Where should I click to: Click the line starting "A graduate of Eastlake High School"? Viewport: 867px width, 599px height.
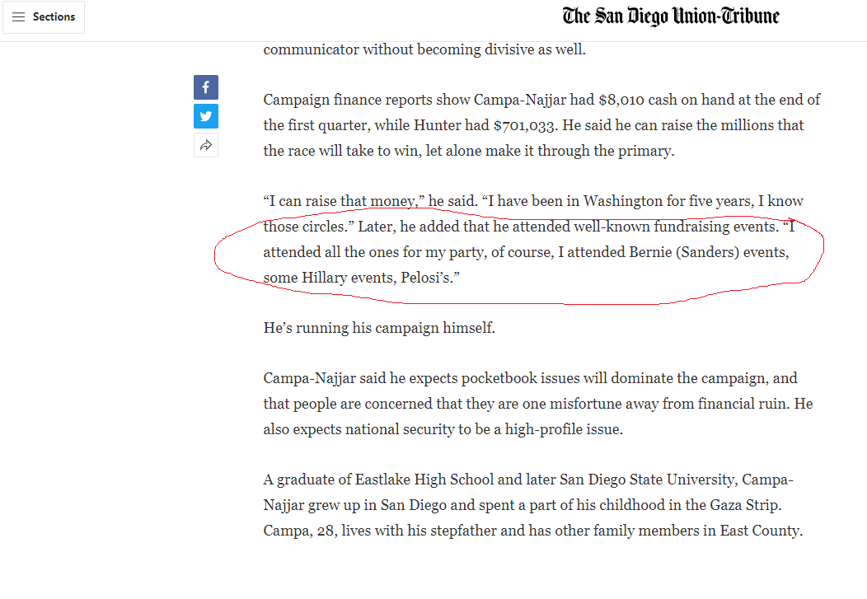528,479
